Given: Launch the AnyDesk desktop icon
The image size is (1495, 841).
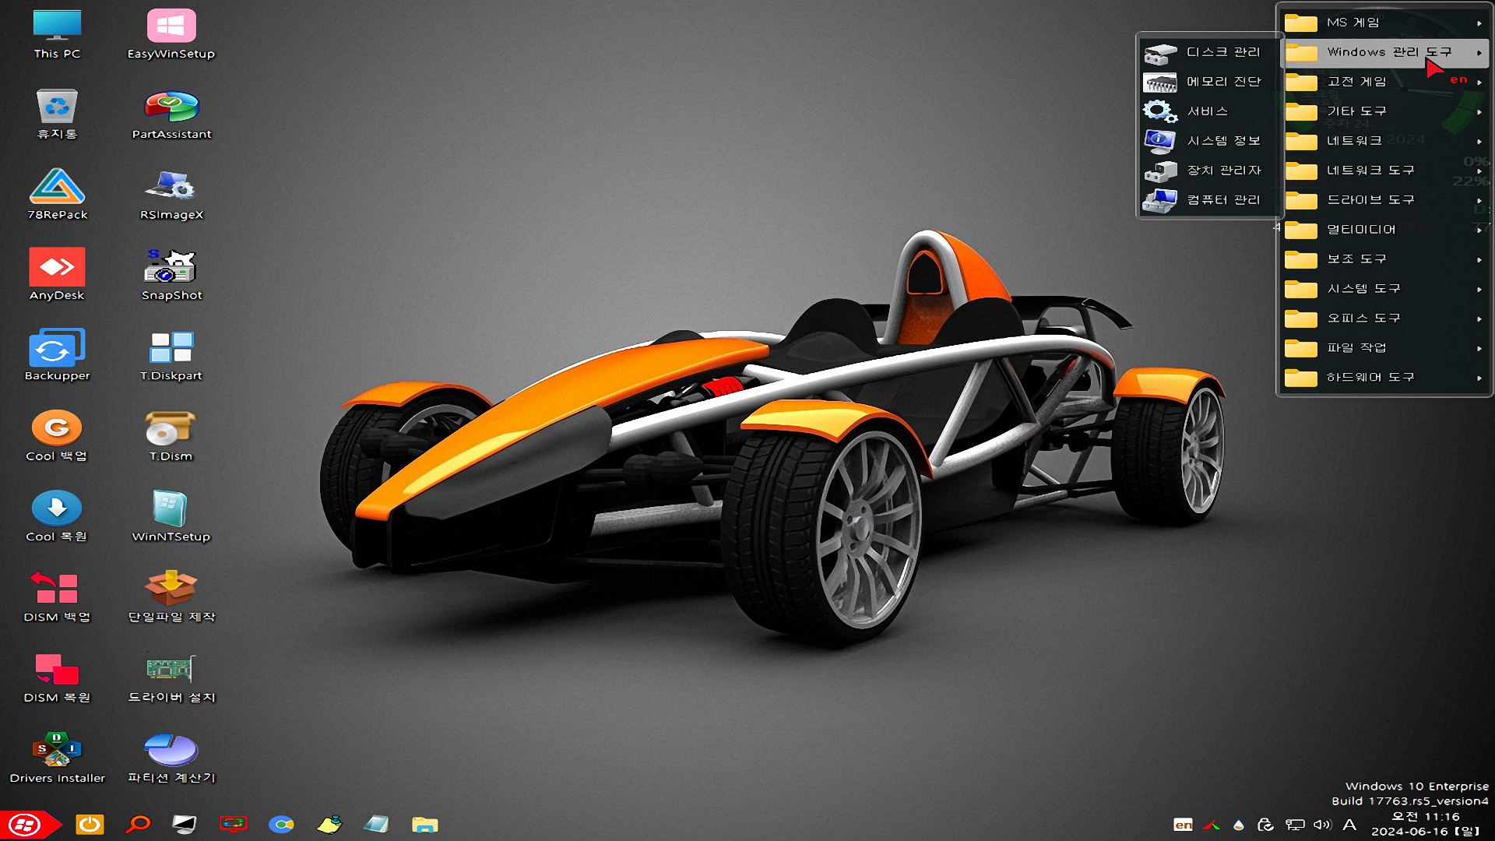Looking at the screenshot, I should pos(57,276).
